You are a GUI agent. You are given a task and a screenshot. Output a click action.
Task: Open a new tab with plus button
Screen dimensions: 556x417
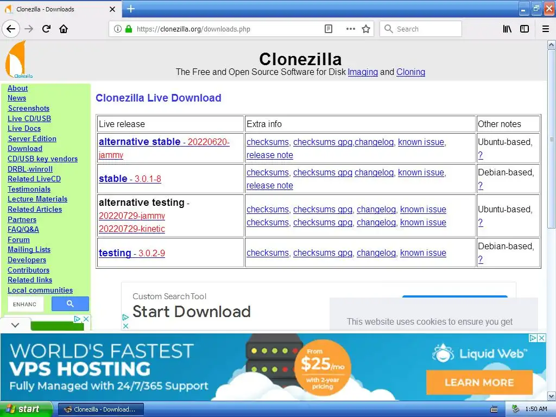pos(131,9)
